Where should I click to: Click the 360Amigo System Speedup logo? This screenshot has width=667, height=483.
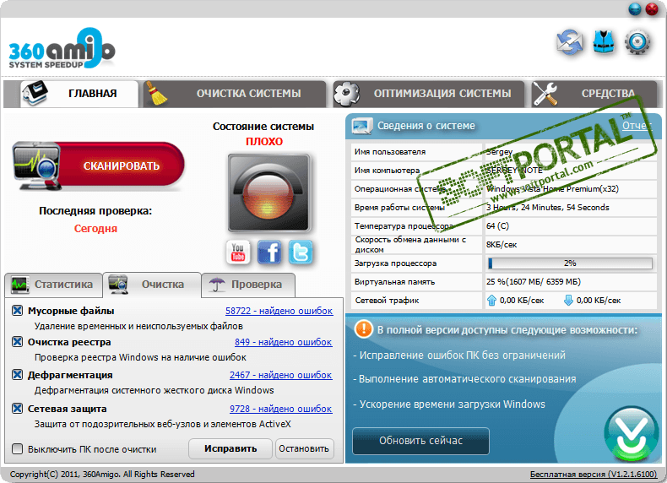(62, 48)
